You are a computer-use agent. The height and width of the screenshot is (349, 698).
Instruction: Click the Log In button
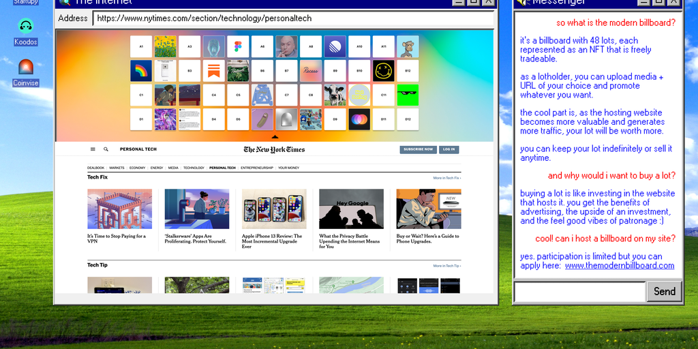tap(449, 149)
